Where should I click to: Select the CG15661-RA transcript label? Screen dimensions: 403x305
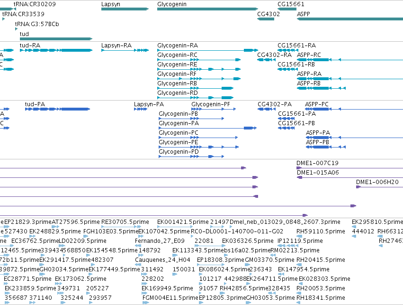click(296, 46)
